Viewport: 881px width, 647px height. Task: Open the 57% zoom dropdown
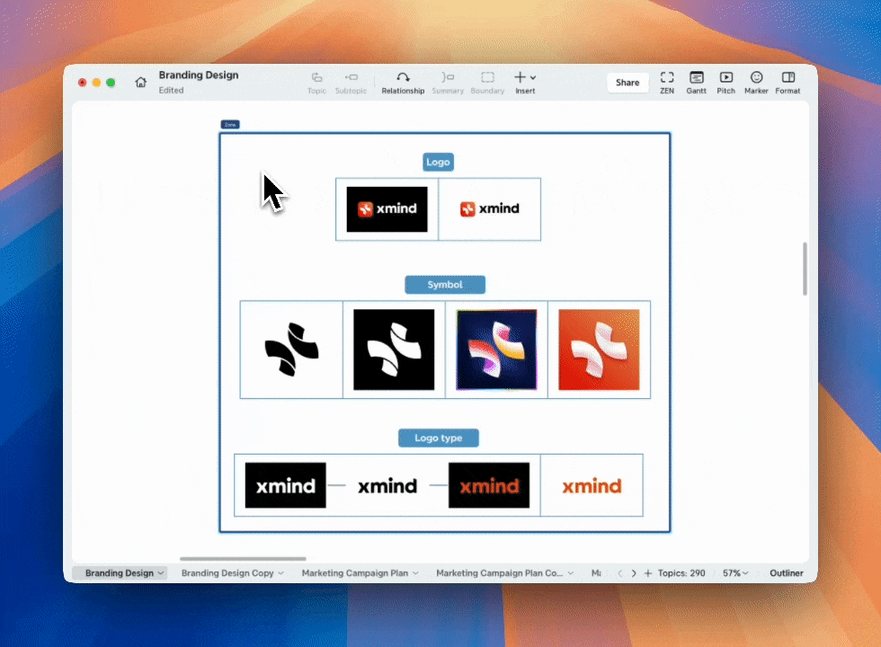(735, 573)
